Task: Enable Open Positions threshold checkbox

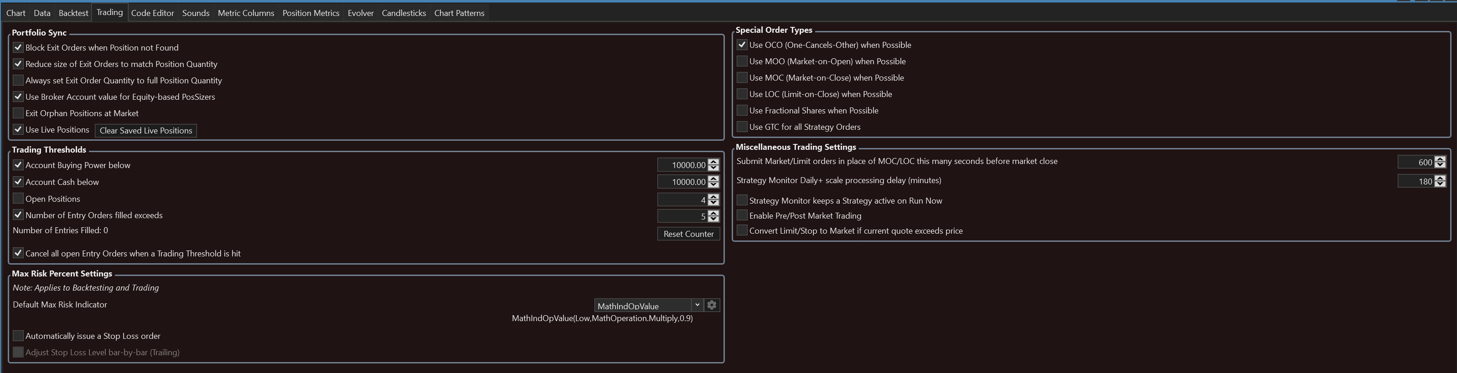Action: click(18, 199)
